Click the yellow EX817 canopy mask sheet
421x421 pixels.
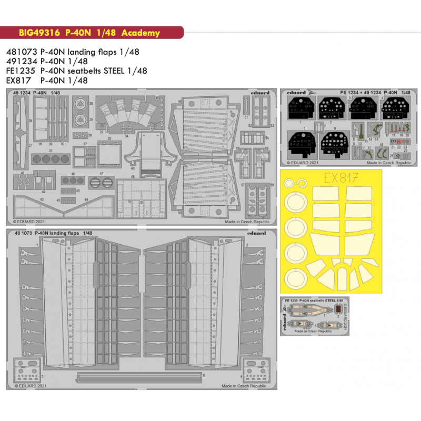(x=331, y=232)
